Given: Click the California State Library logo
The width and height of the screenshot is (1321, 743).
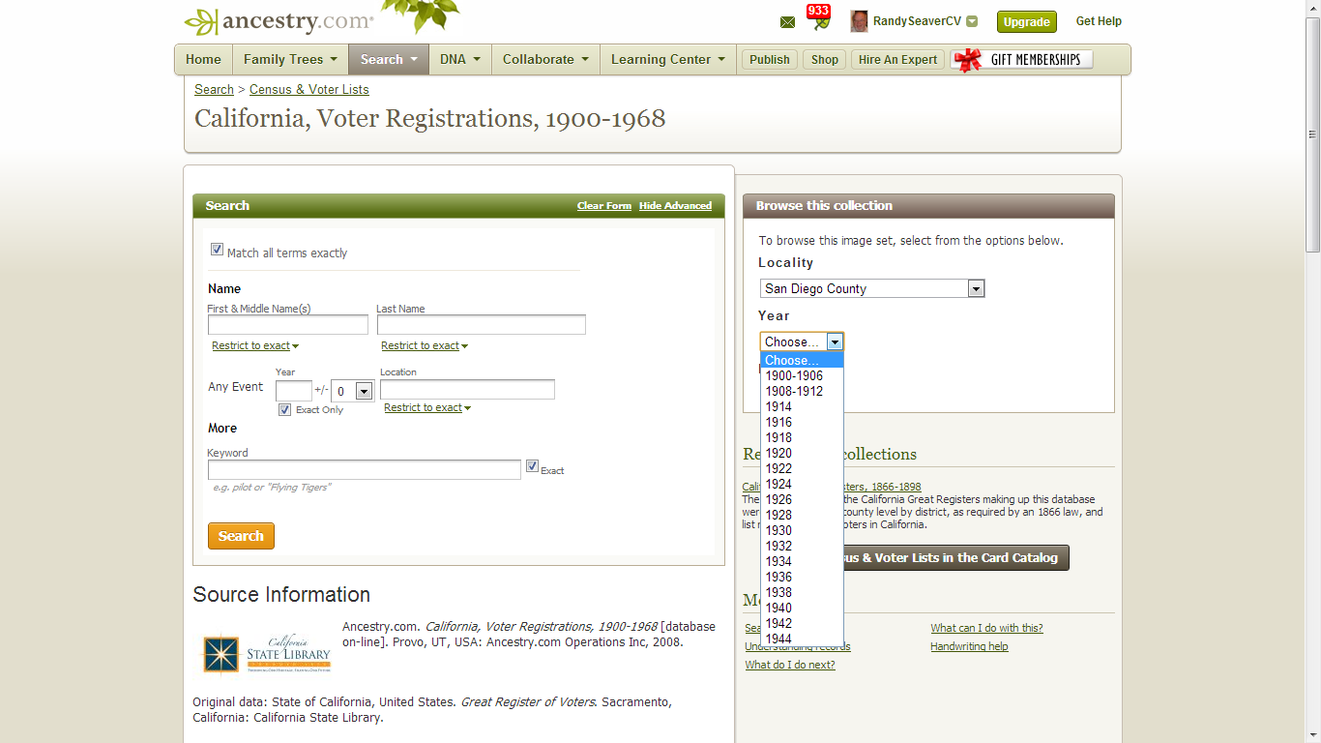Looking at the screenshot, I should pos(266,654).
